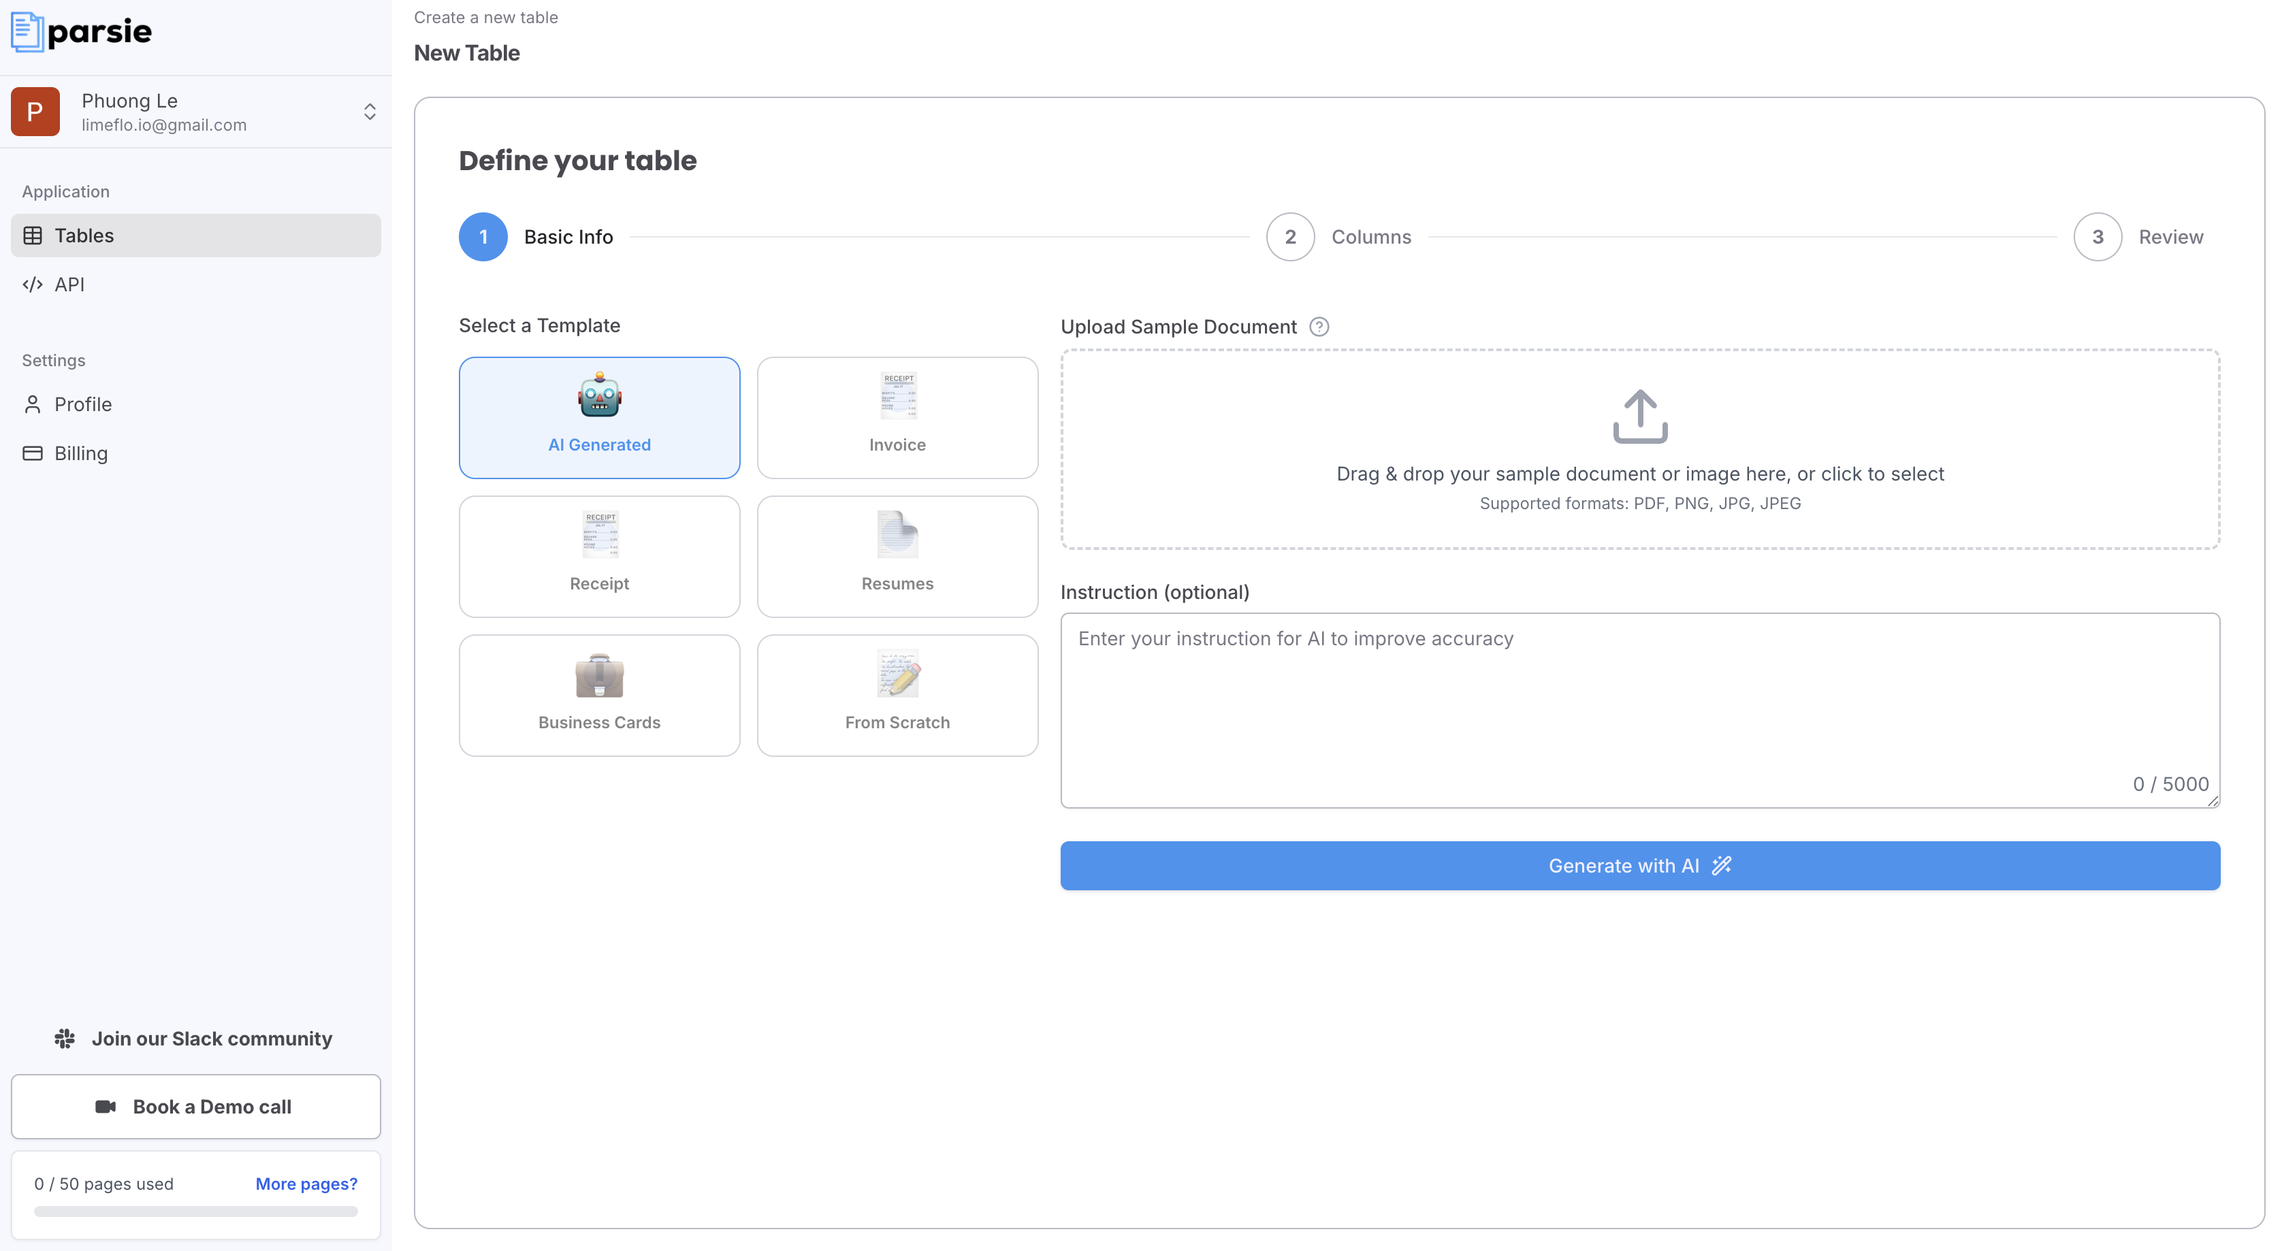Viewport: 2282px width, 1251px height.
Task: Click the More pages? link
Action: (x=306, y=1184)
